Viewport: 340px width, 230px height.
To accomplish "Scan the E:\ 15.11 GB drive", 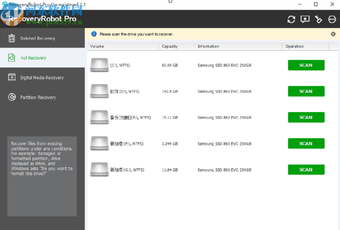I will tap(306, 117).
